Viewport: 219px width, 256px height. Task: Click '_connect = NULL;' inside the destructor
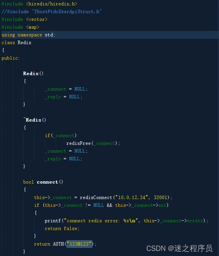pos(66,151)
